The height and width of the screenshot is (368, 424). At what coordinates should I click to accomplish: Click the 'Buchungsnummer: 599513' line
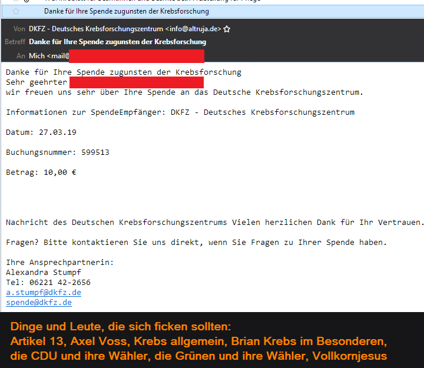tap(58, 152)
